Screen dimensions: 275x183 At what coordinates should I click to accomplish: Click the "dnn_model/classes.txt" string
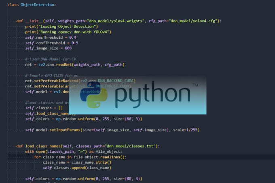pyautogui.click(x=130, y=146)
